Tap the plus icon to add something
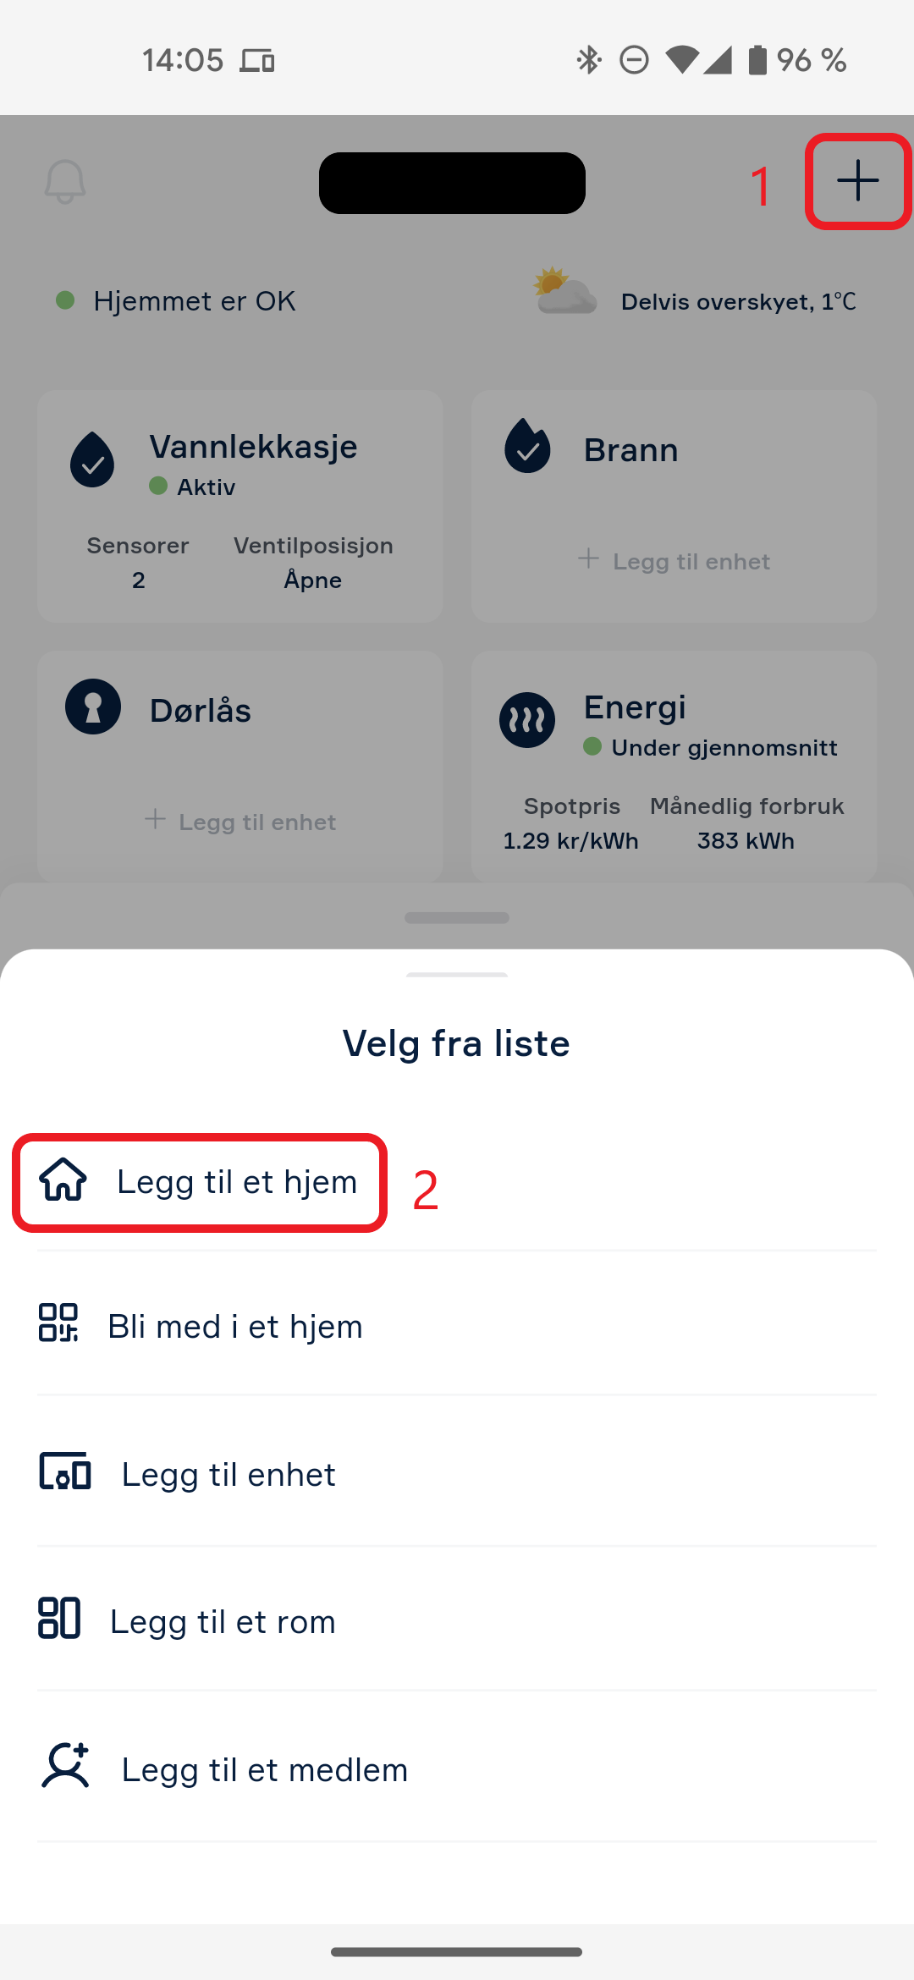The image size is (914, 1980). point(858,181)
